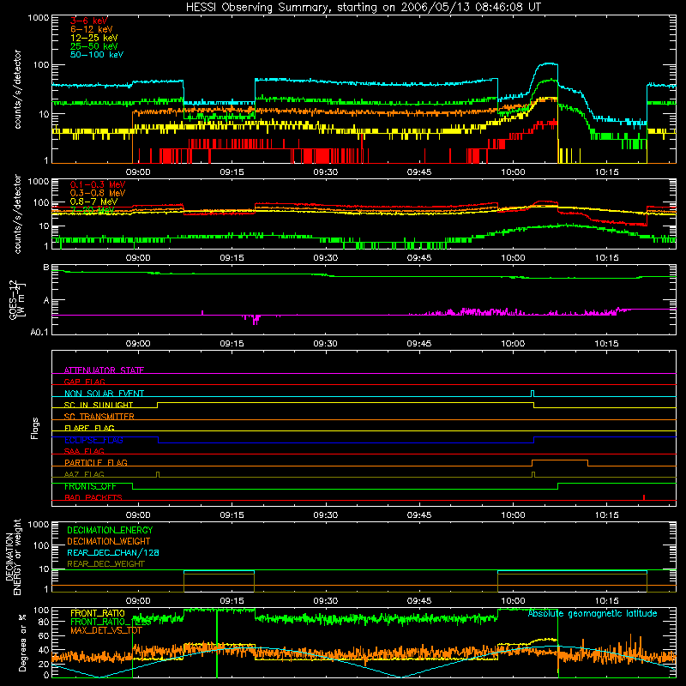The width and height of the screenshot is (686, 686).
Task: Select the SC_TRANSMITTER flag label
Action: click(99, 417)
